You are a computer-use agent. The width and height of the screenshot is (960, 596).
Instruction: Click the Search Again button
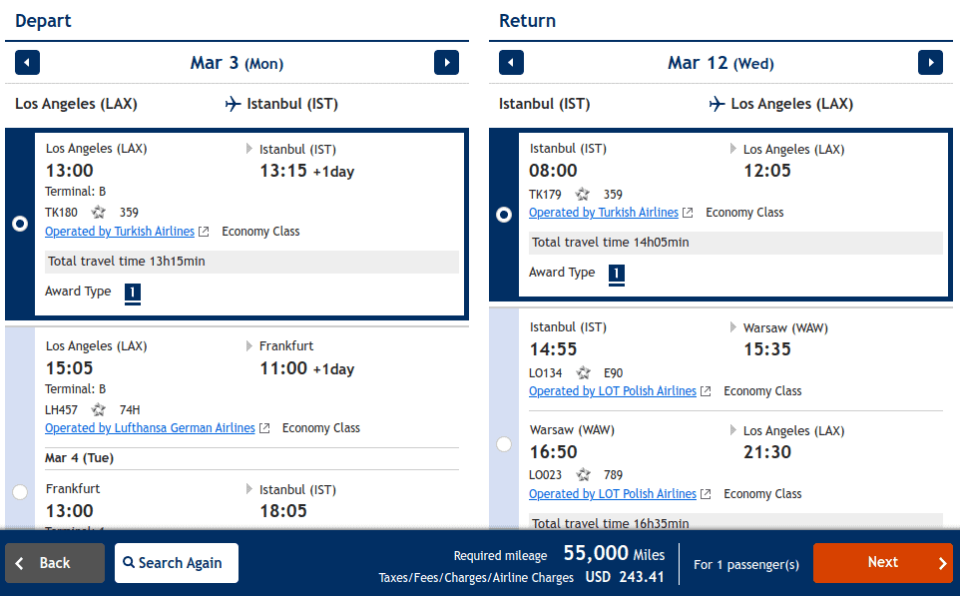click(x=177, y=563)
